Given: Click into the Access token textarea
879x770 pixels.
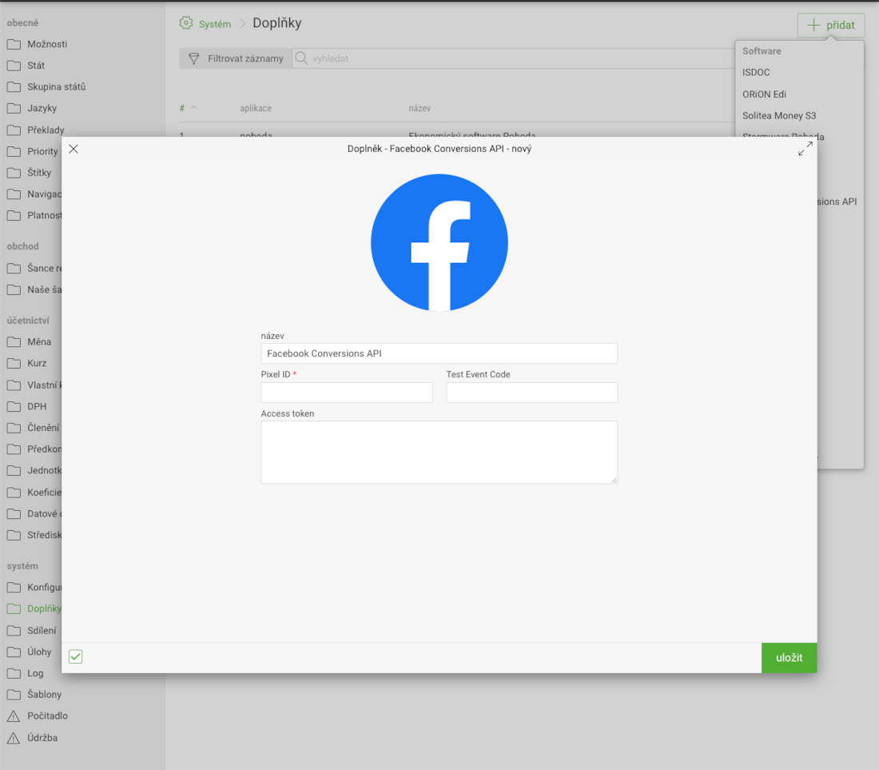Looking at the screenshot, I should [439, 452].
